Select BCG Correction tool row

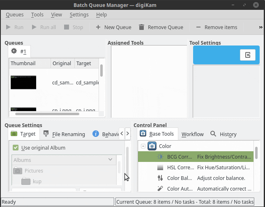(x=196, y=157)
